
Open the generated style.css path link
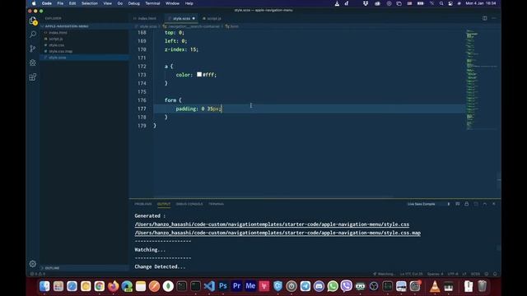[x=272, y=224]
